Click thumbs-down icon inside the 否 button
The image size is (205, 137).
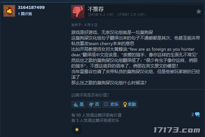point(91,105)
